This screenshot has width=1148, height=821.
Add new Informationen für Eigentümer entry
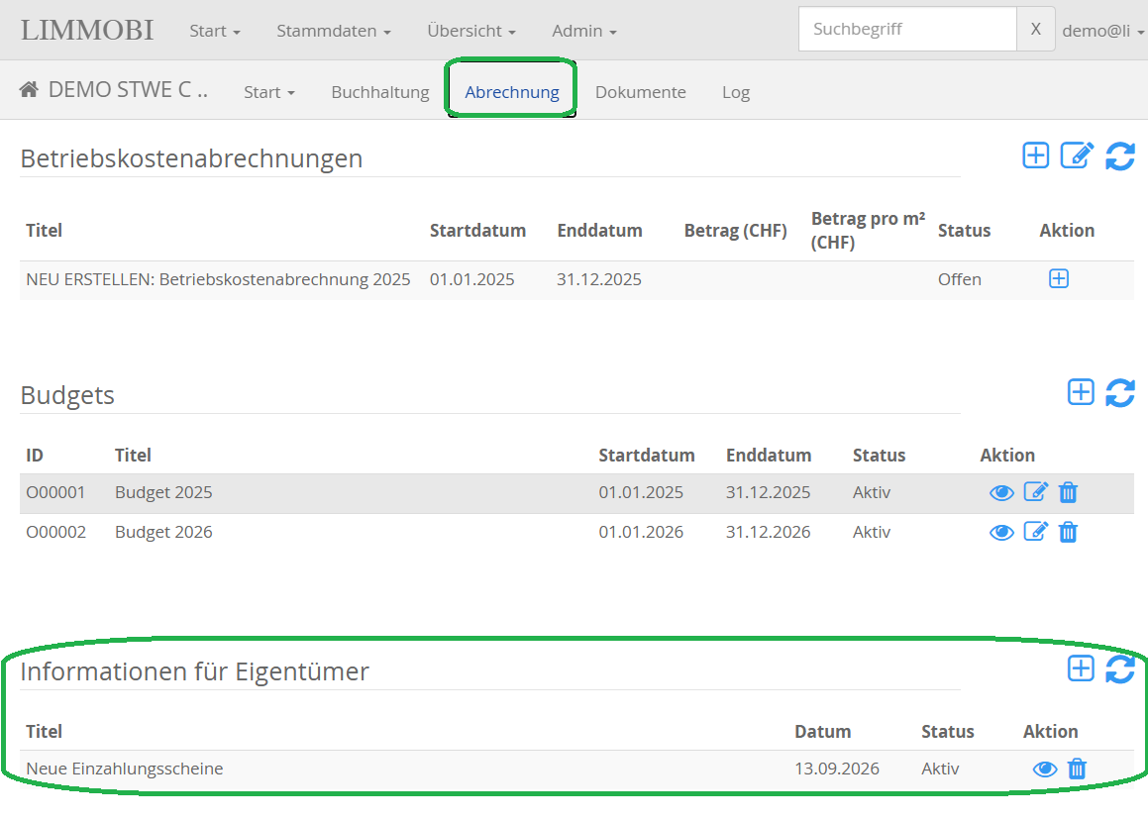(x=1081, y=668)
